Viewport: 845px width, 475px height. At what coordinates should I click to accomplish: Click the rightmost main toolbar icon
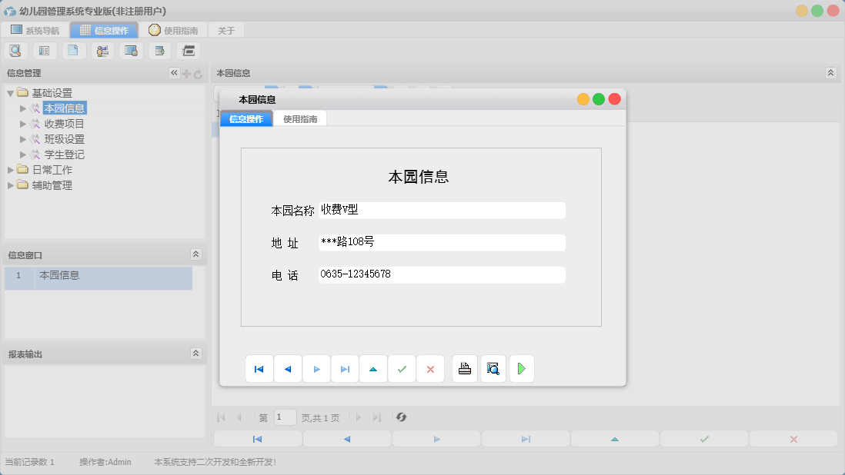click(x=188, y=50)
